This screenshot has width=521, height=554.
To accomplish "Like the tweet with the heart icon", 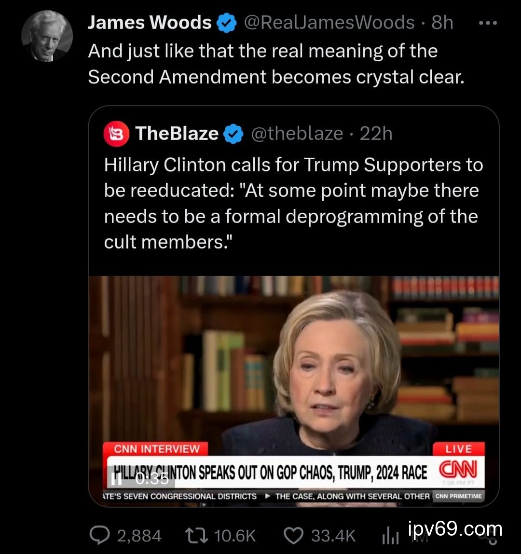I will point(292,535).
